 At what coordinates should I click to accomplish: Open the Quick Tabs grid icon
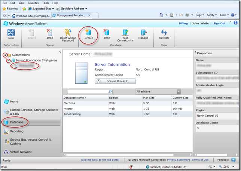[x=4, y=15]
